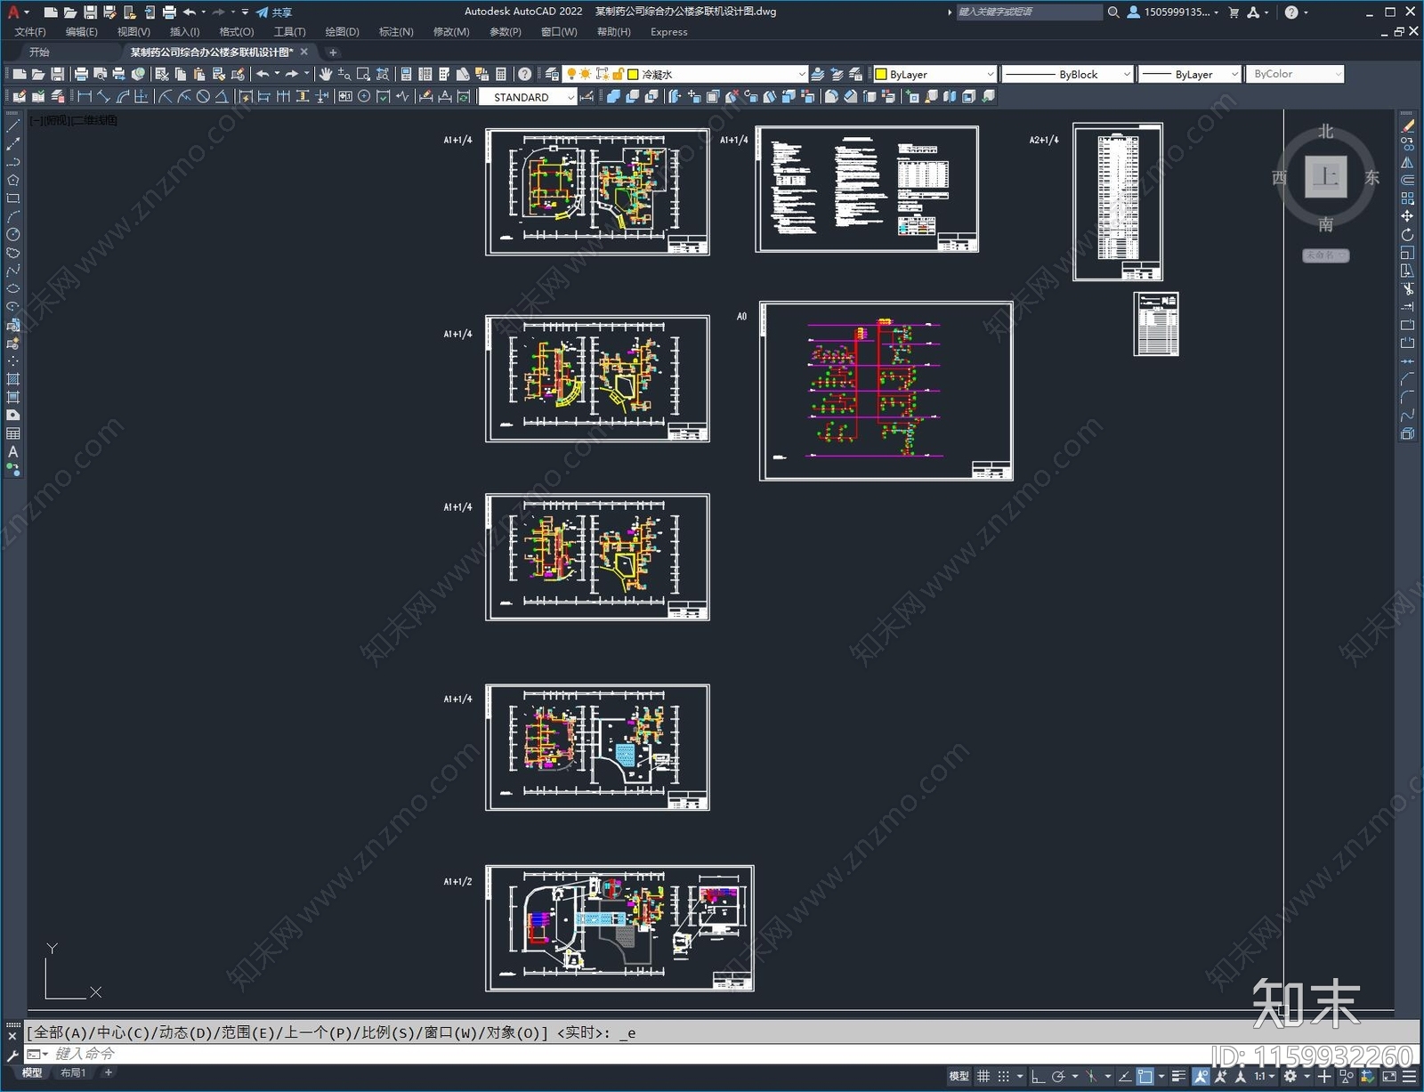Screen dimensions: 1424x1092
Task: Expand the STANDARD dimension style dropdown
Action: tap(570, 98)
